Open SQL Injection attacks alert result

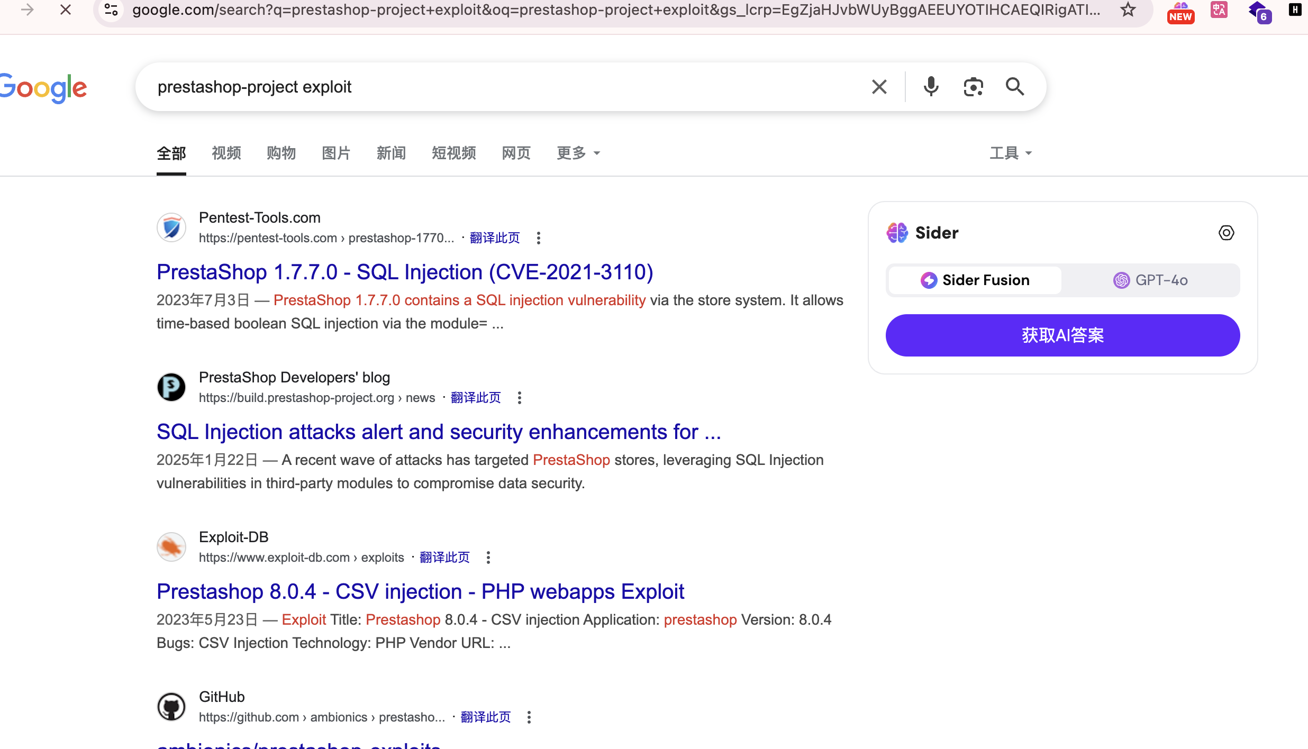(439, 432)
